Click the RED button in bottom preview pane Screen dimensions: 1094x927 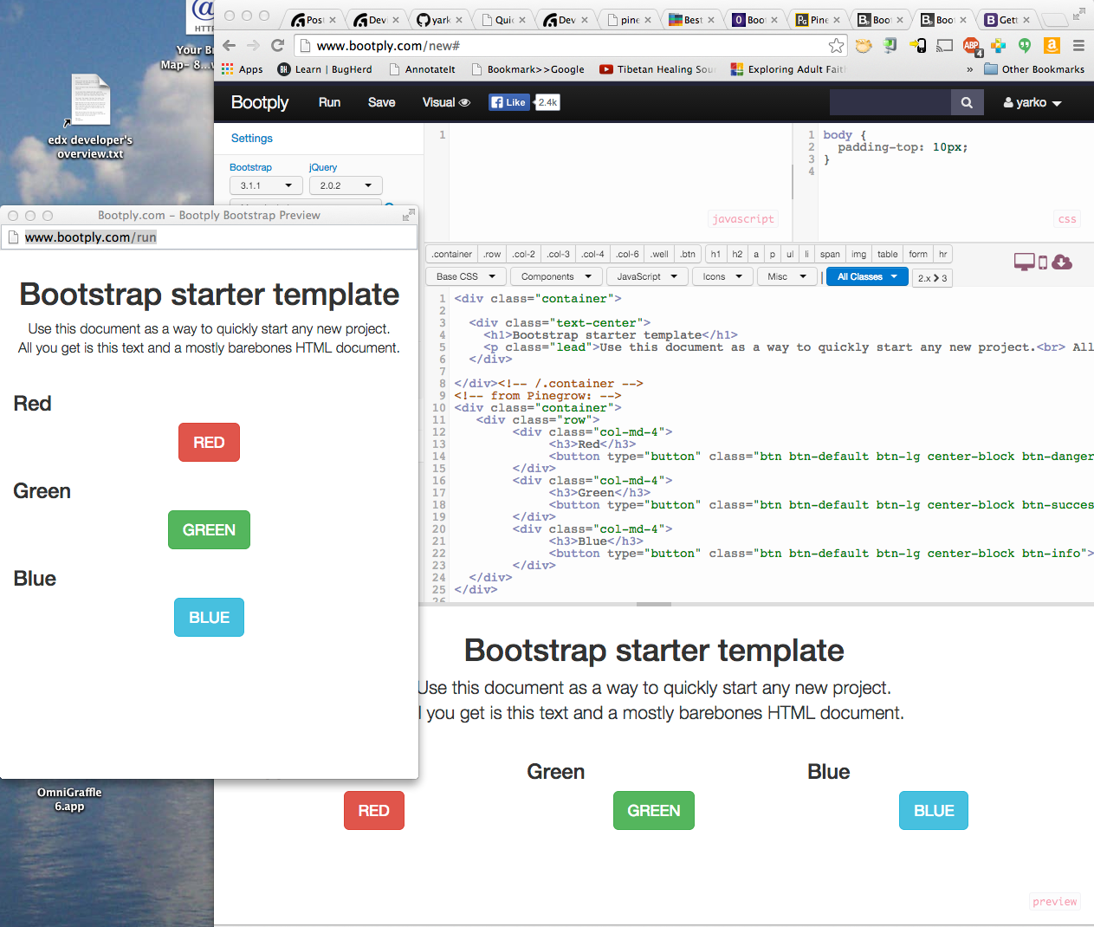373,811
